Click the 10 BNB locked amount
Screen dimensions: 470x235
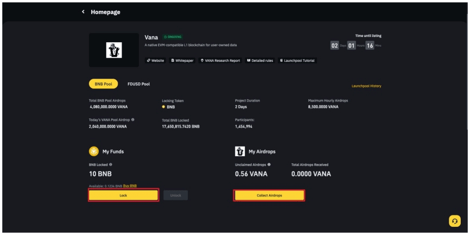click(x=100, y=174)
